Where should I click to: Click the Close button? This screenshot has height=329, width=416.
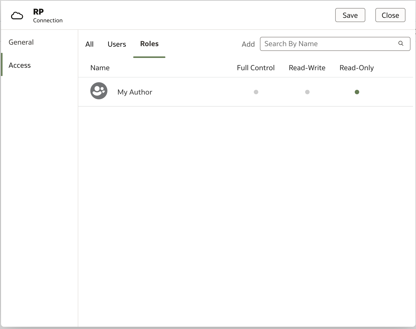tap(390, 15)
